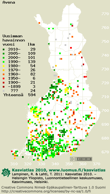The width and height of the screenshot is (110, 194).
Task: Click the Avena title label
Action: click(x=9, y=2)
